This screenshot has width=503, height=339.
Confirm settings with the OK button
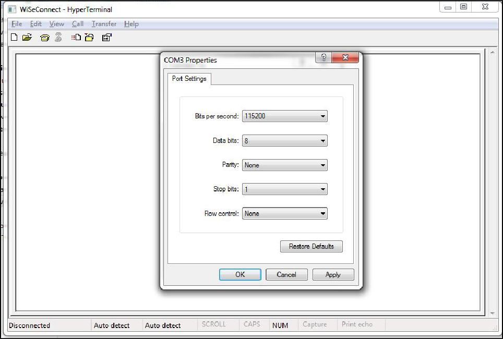coord(240,274)
